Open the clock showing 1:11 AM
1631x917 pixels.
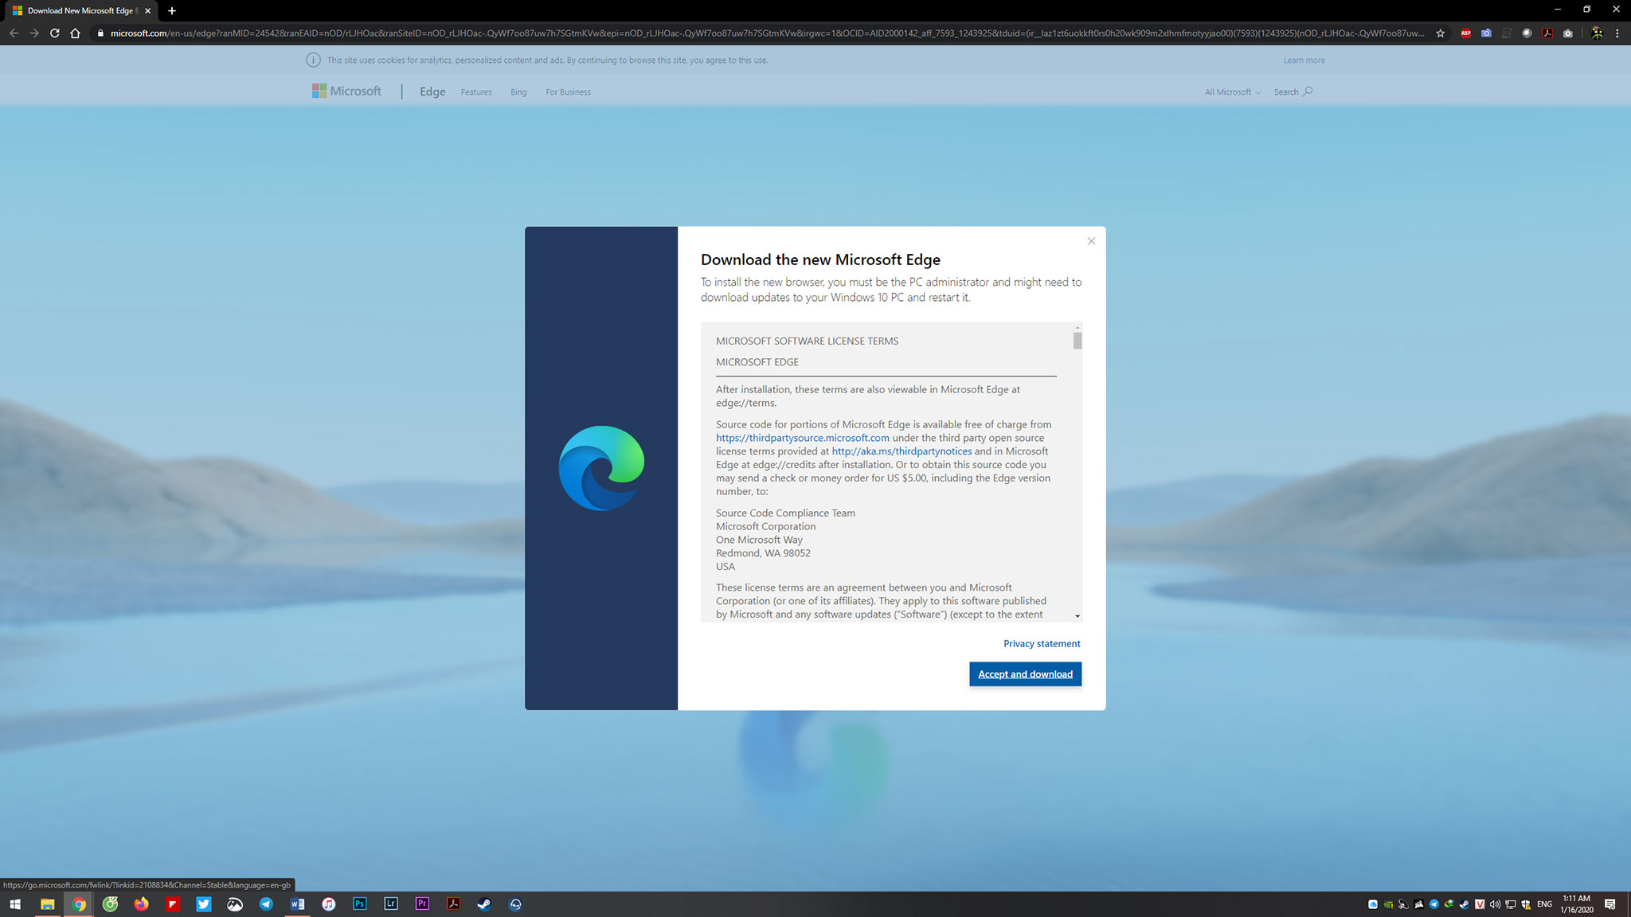(1577, 904)
